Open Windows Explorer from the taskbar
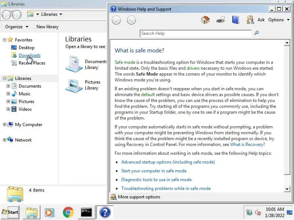 tap(32, 212)
